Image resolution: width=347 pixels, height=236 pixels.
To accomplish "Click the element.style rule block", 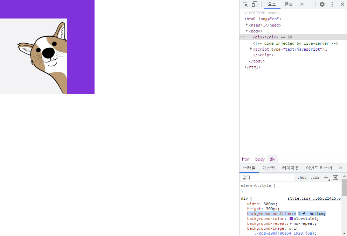I will point(291,188).
